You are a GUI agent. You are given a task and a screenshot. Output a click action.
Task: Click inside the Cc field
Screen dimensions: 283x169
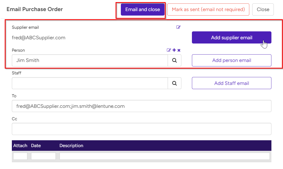pyautogui.click(x=141, y=129)
